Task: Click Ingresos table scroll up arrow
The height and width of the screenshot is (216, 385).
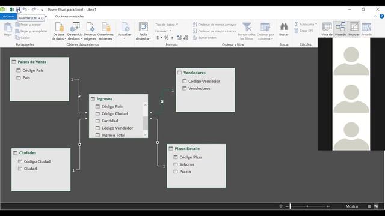Action: click(146, 105)
